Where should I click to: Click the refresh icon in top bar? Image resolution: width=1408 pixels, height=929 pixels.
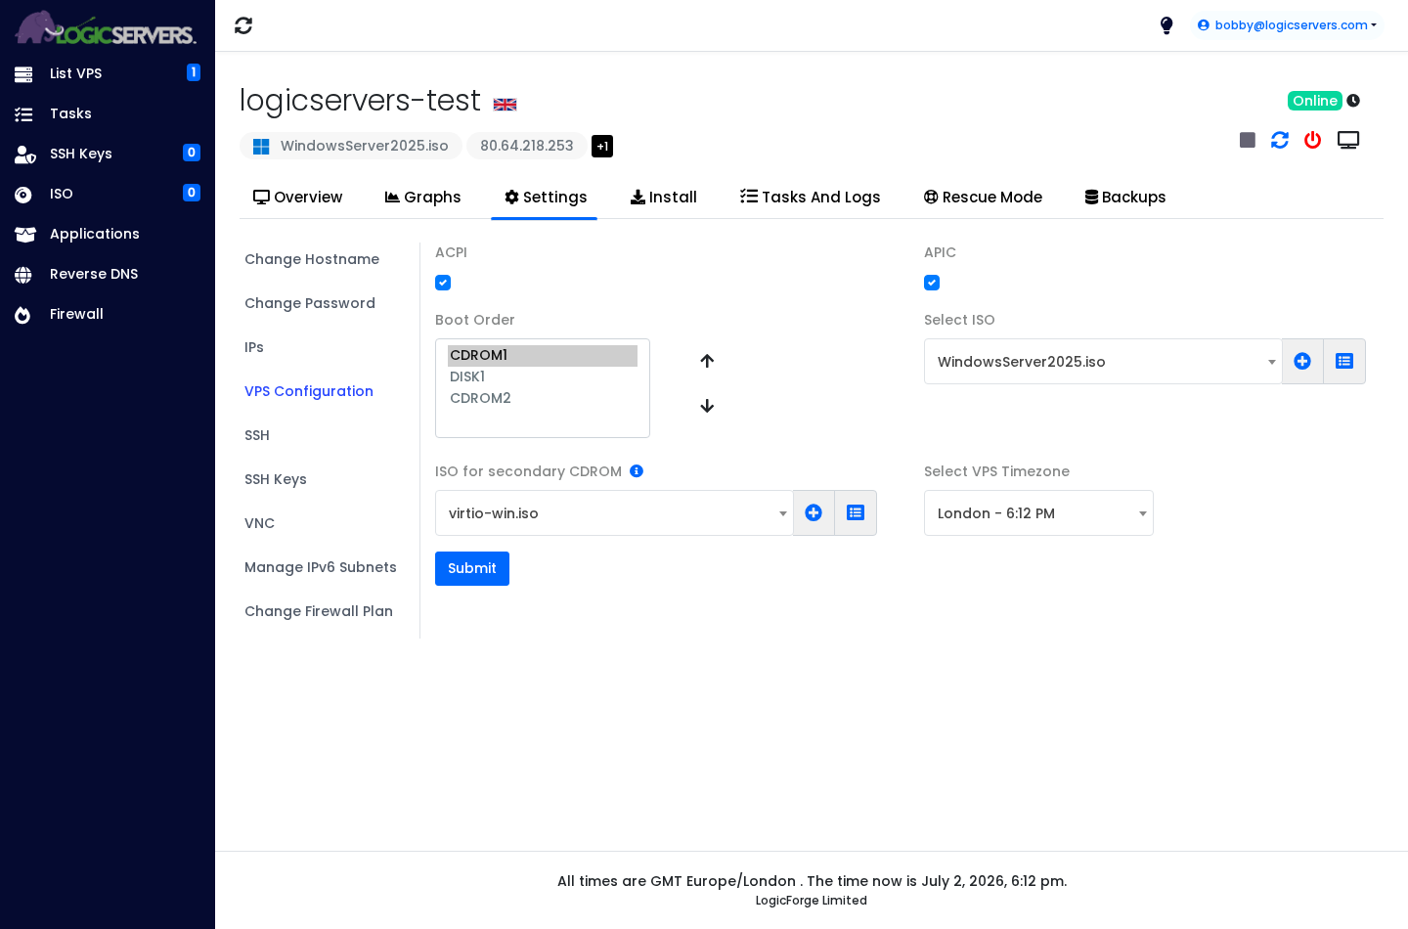(243, 25)
